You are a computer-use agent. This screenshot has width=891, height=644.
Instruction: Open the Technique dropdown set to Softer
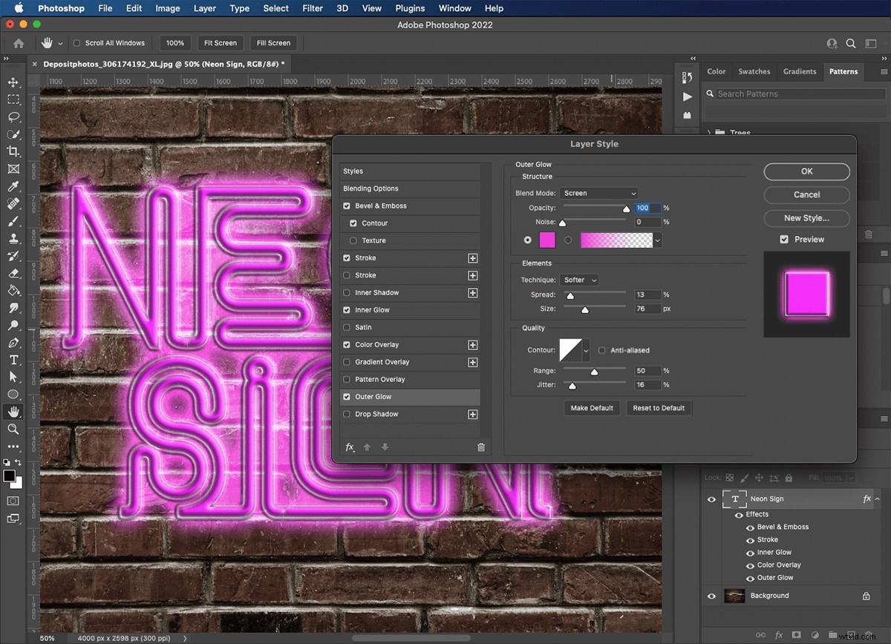pos(579,280)
